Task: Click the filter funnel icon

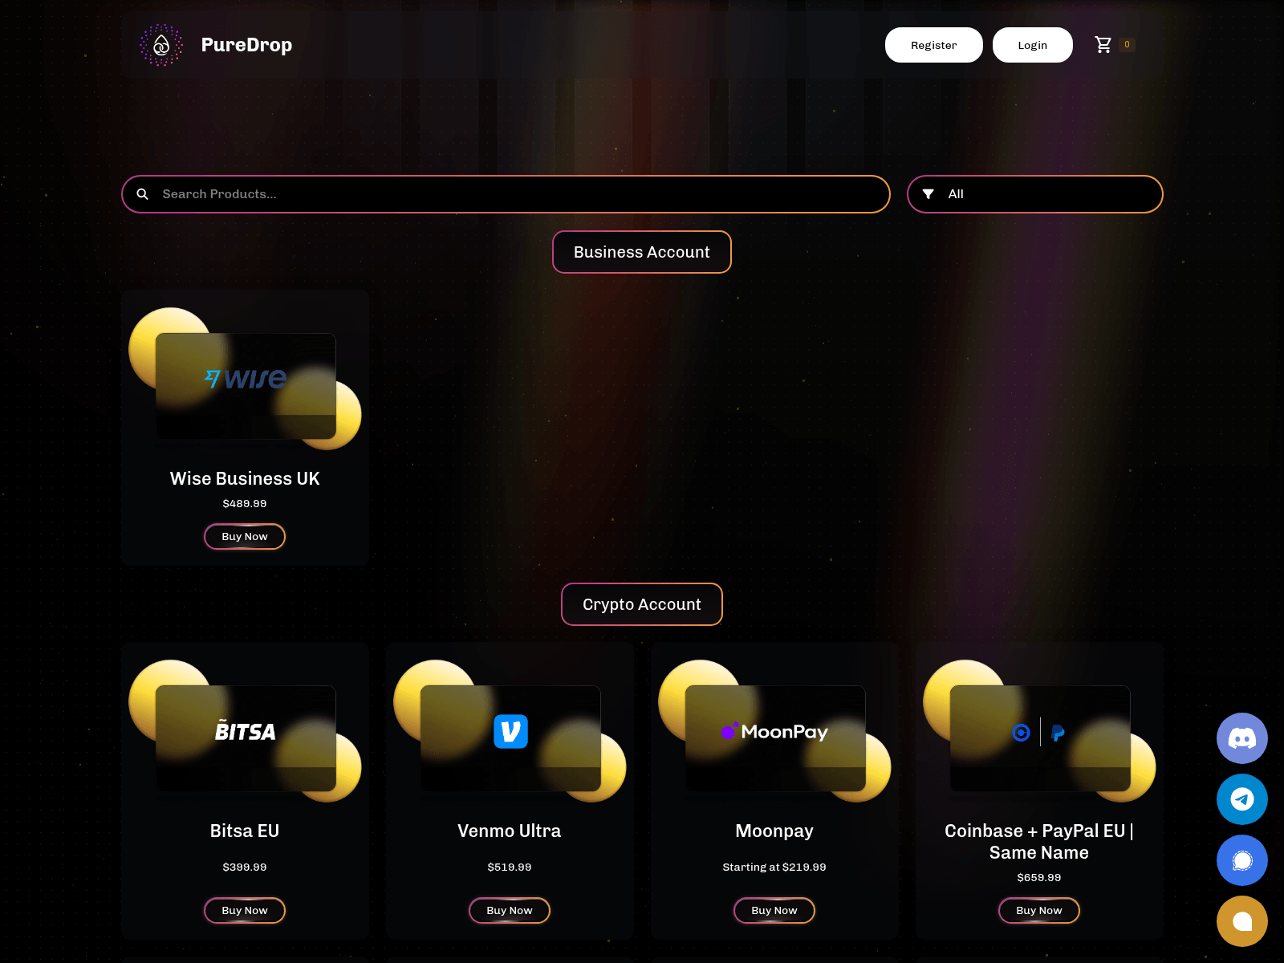Action: 928,194
